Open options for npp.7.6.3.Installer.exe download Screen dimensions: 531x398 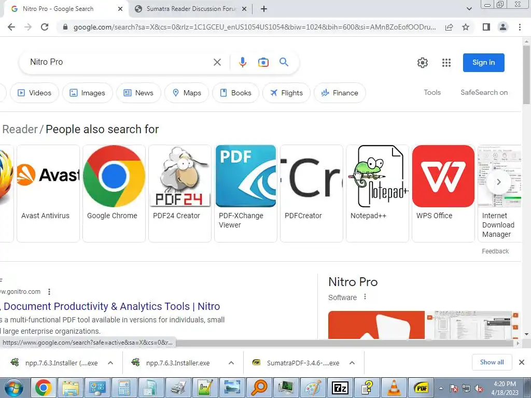coord(231,363)
